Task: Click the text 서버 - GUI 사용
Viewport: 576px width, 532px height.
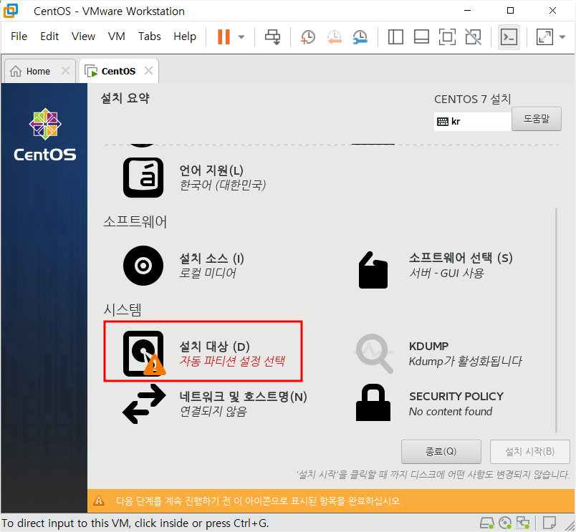Action: 447,273
